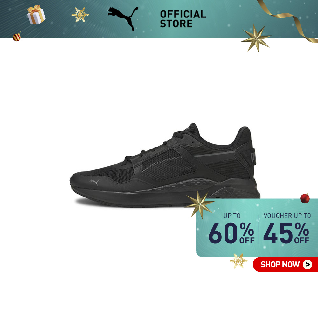Click the 45% OFF voucher text
This screenshot has width=318, height=318.
286,233
